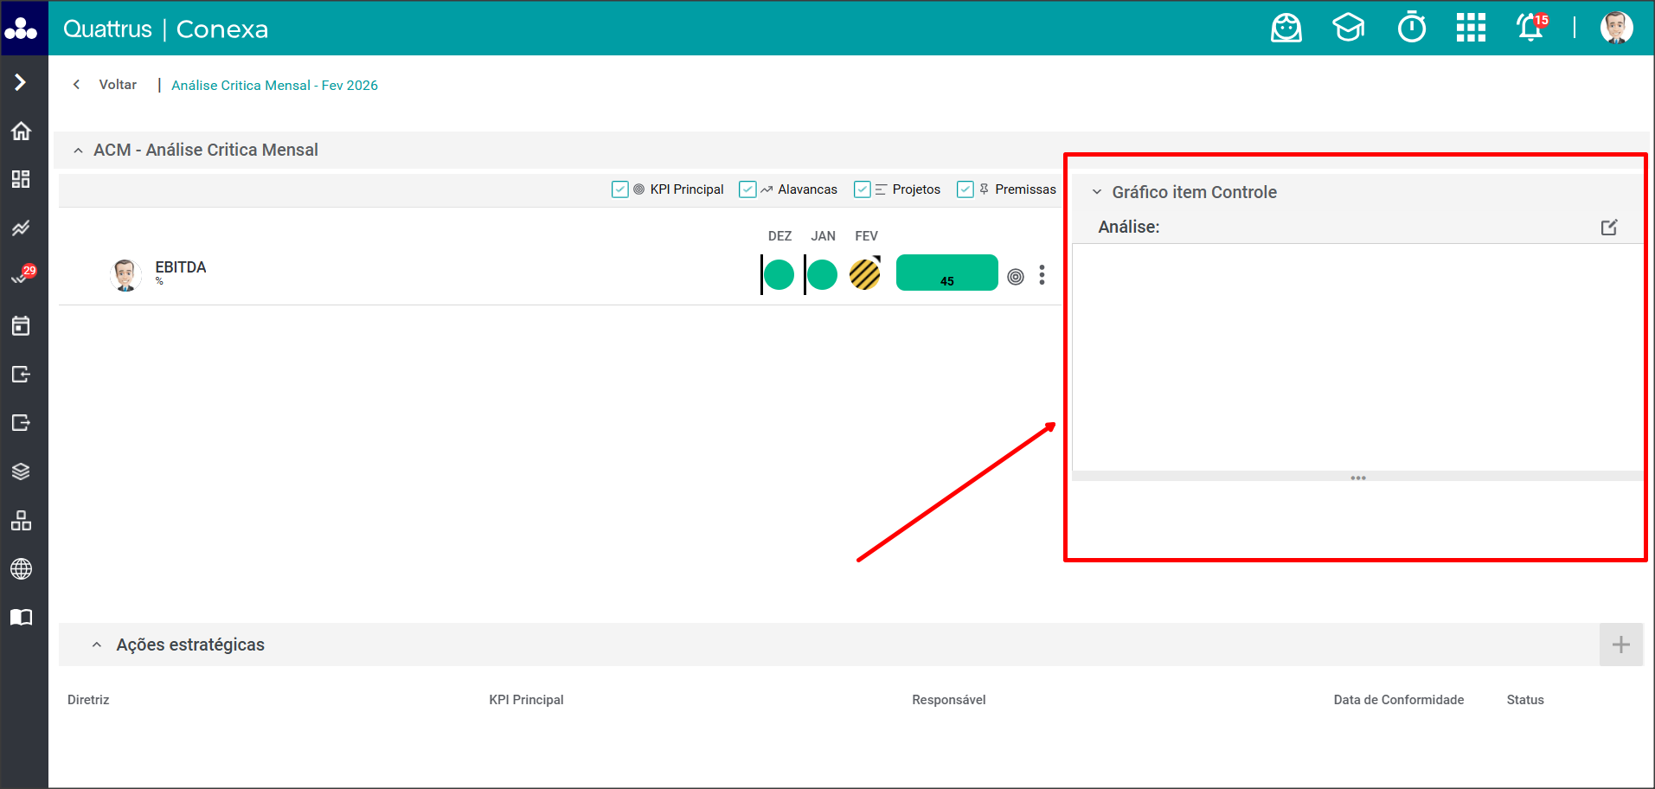Click the edit Análise pencil icon

pyautogui.click(x=1608, y=228)
